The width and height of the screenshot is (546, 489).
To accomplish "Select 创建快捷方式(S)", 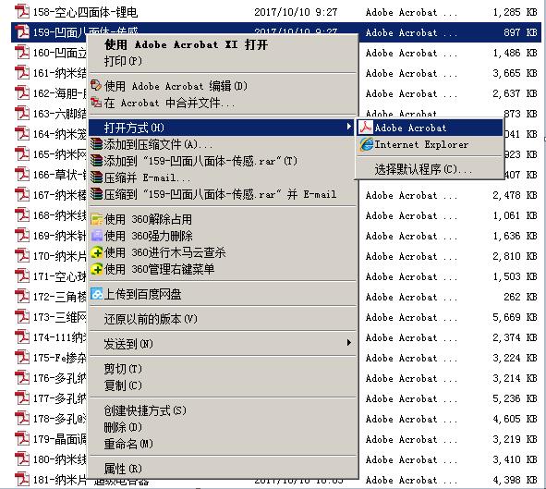I will pyautogui.click(x=145, y=410).
